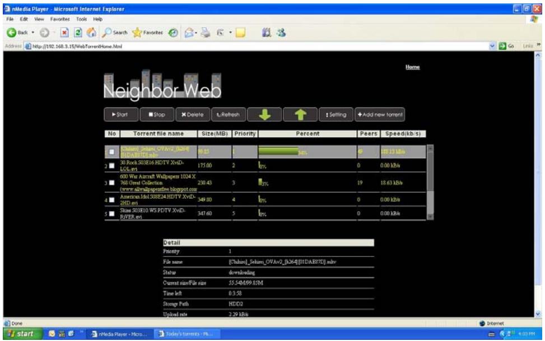This screenshot has width=545, height=341.
Task: Click the torrent list scrollbar up arrow
Action: [430, 148]
